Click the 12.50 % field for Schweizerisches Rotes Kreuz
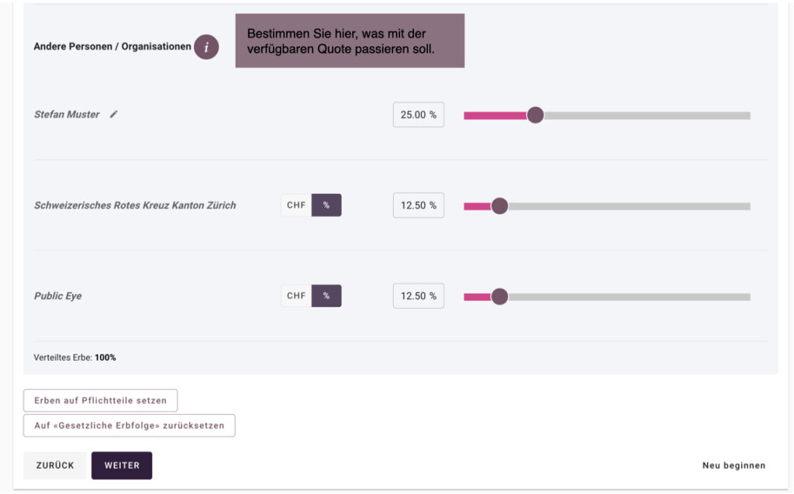The width and height of the screenshot is (794, 494). 418,206
